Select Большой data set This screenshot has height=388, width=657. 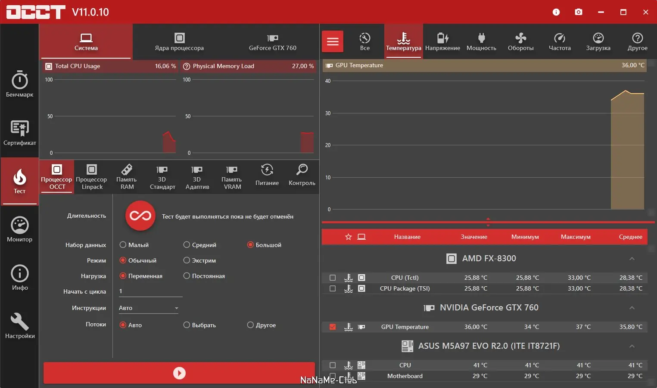pos(264,245)
